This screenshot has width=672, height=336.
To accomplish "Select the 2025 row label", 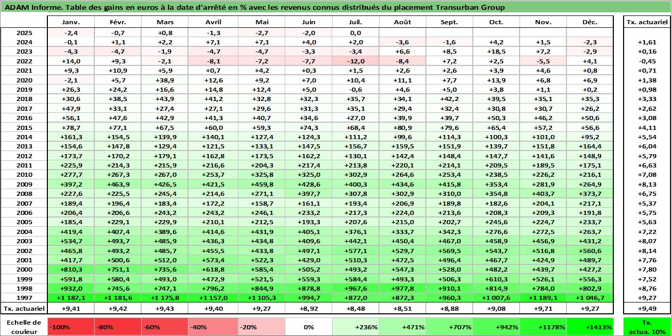I will 24,32.
